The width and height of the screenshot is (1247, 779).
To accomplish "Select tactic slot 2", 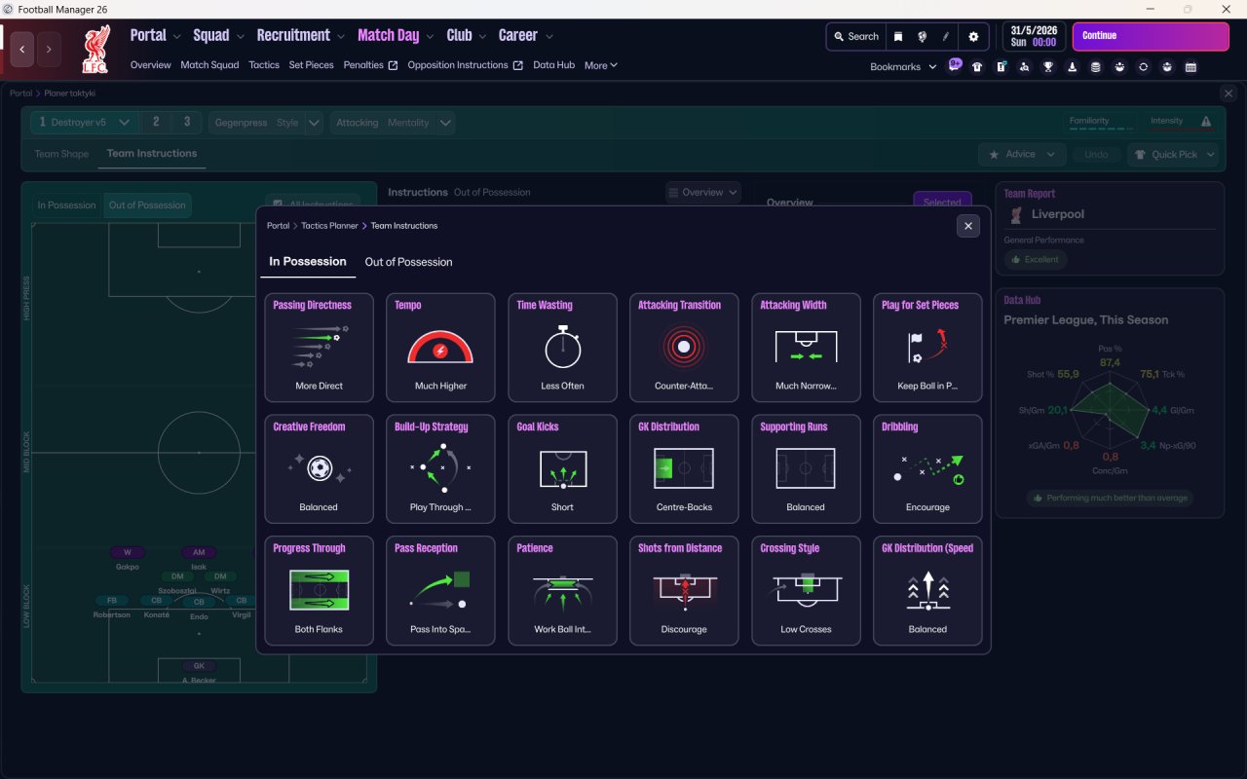I will point(156,123).
